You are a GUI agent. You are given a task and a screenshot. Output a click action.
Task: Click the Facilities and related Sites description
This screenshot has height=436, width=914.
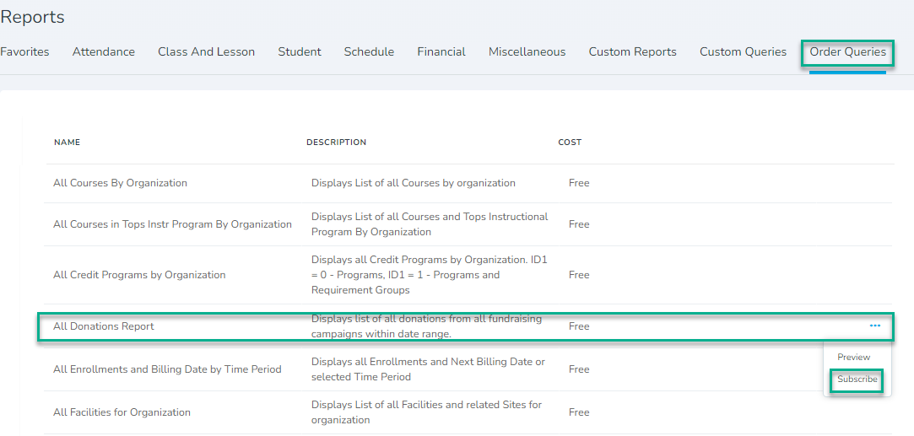[427, 412]
